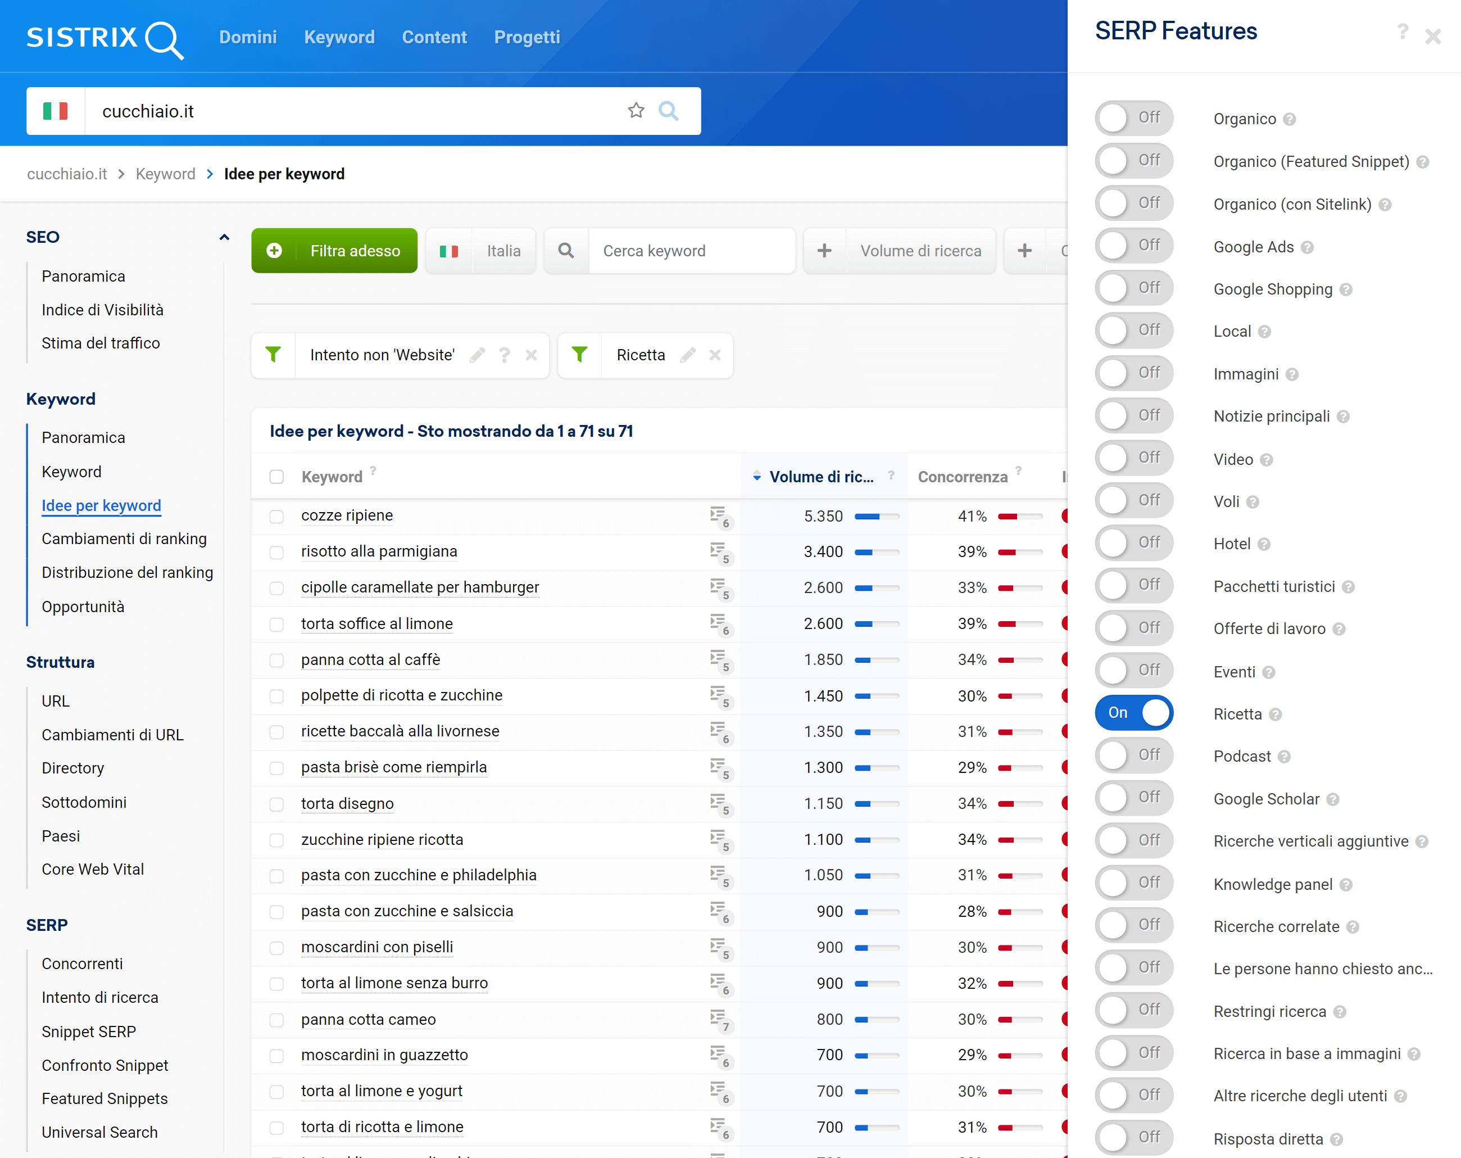This screenshot has height=1158, width=1461.
Task: Expand the SEO section in left sidebar
Action: pos(226,236)
